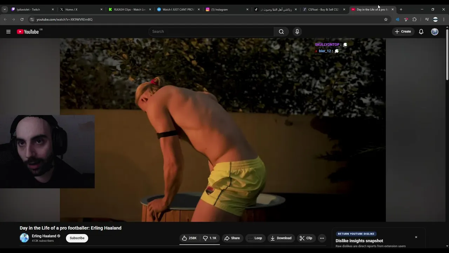Click the address bar URL
The width and height of the screenshot is (449, 253).
click(65, 19)
